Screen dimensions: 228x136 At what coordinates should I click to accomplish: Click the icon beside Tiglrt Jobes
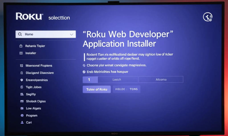[x=22, y=87]
